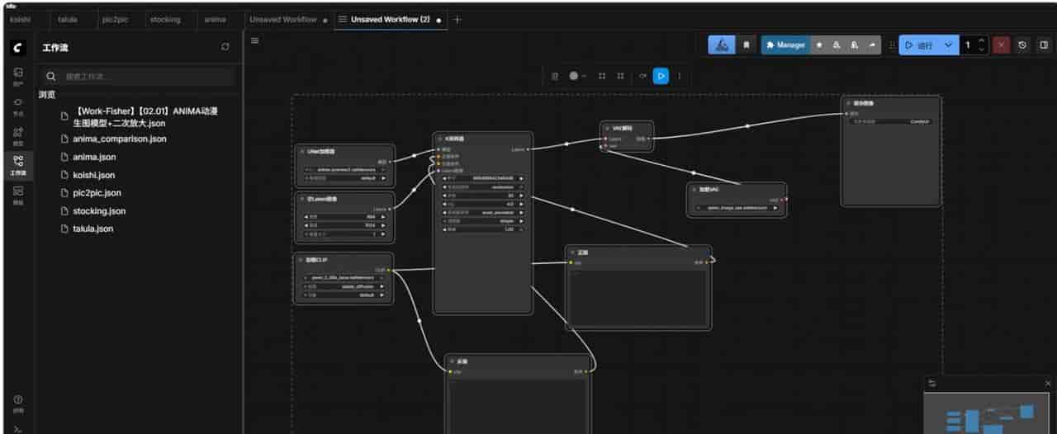Switch to the koishi tab
The image size is (1057, 434).
click(20, 19)
